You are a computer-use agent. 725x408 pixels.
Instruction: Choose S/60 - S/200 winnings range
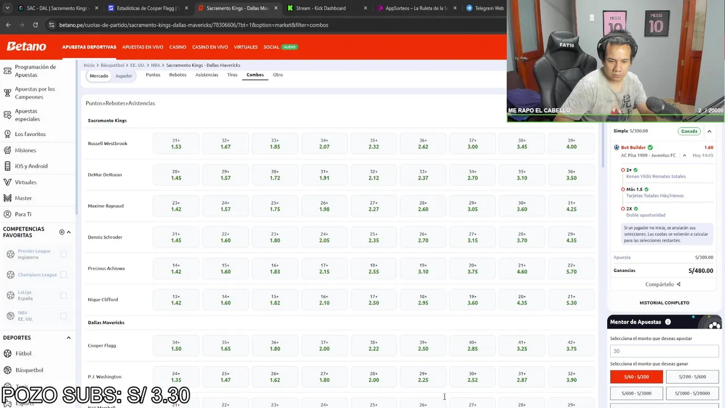[637, 376]
